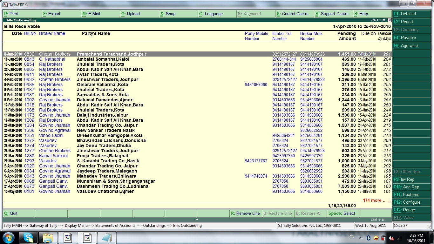Viewport: 434px width, 244px height.
Task: Open F9: Inv Rep reports
Action: point(412,180)
